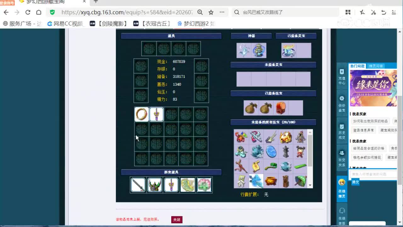Click the equipped 灵宝 item icon
This screenshot has width=403, height=227.
289,50
